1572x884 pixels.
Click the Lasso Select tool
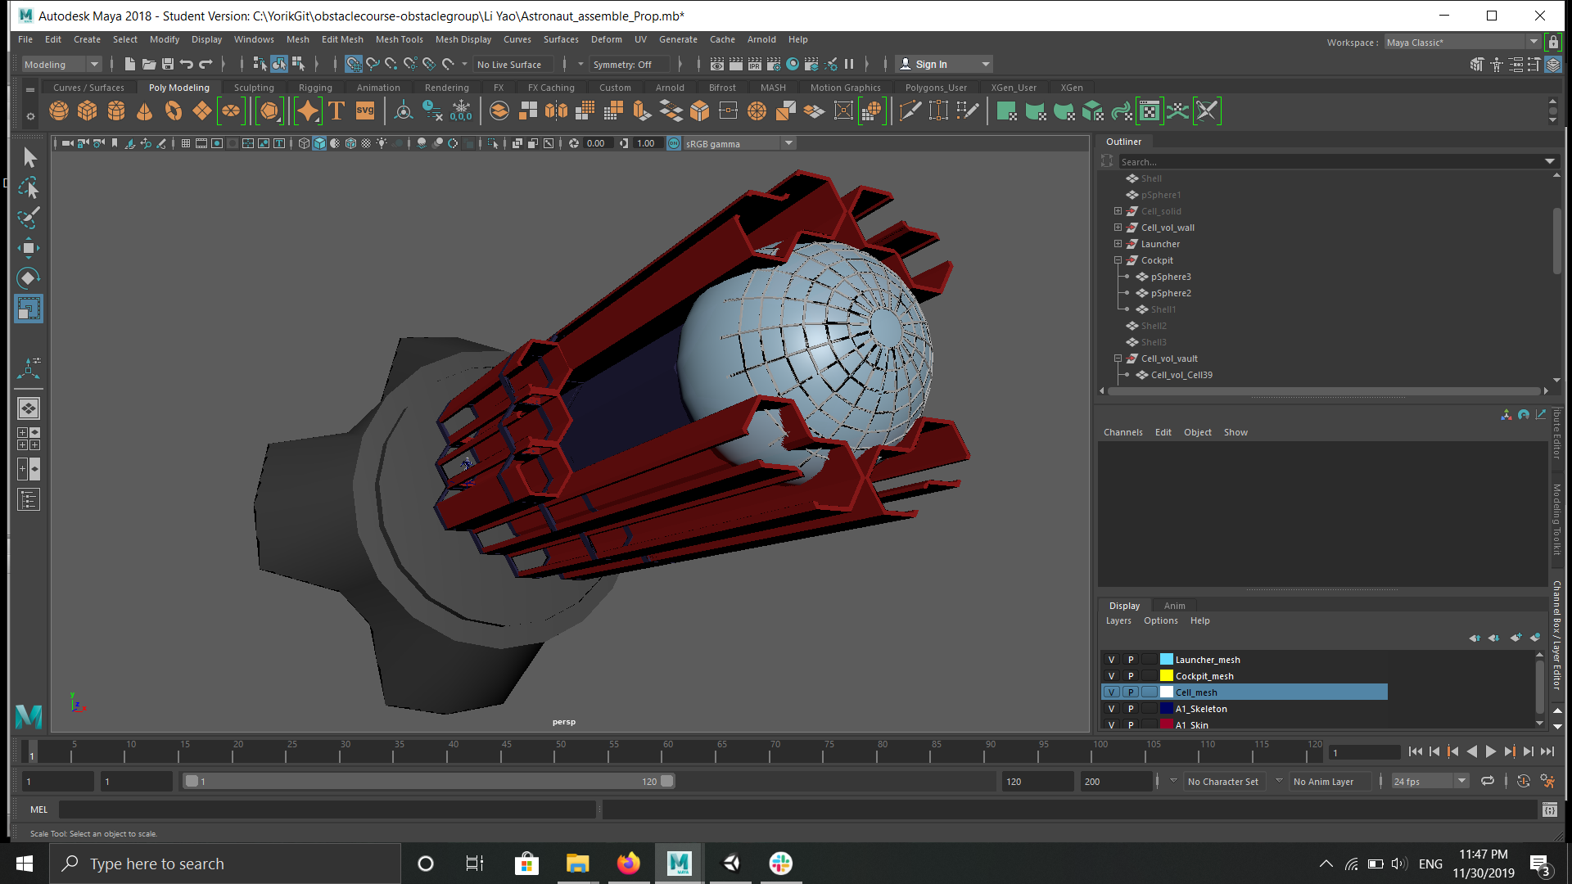(x=28, y=187)
